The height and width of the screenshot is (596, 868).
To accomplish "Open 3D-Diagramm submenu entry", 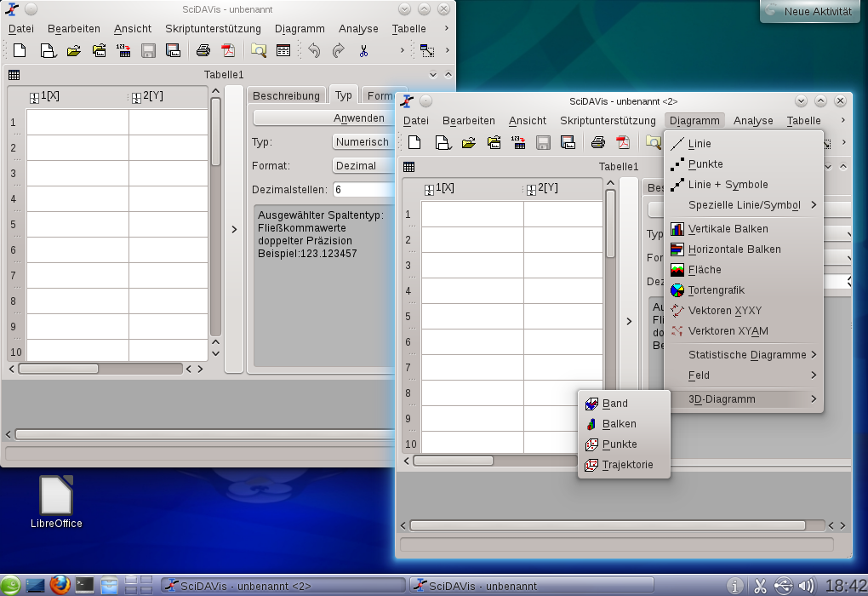I will point(744,398).
